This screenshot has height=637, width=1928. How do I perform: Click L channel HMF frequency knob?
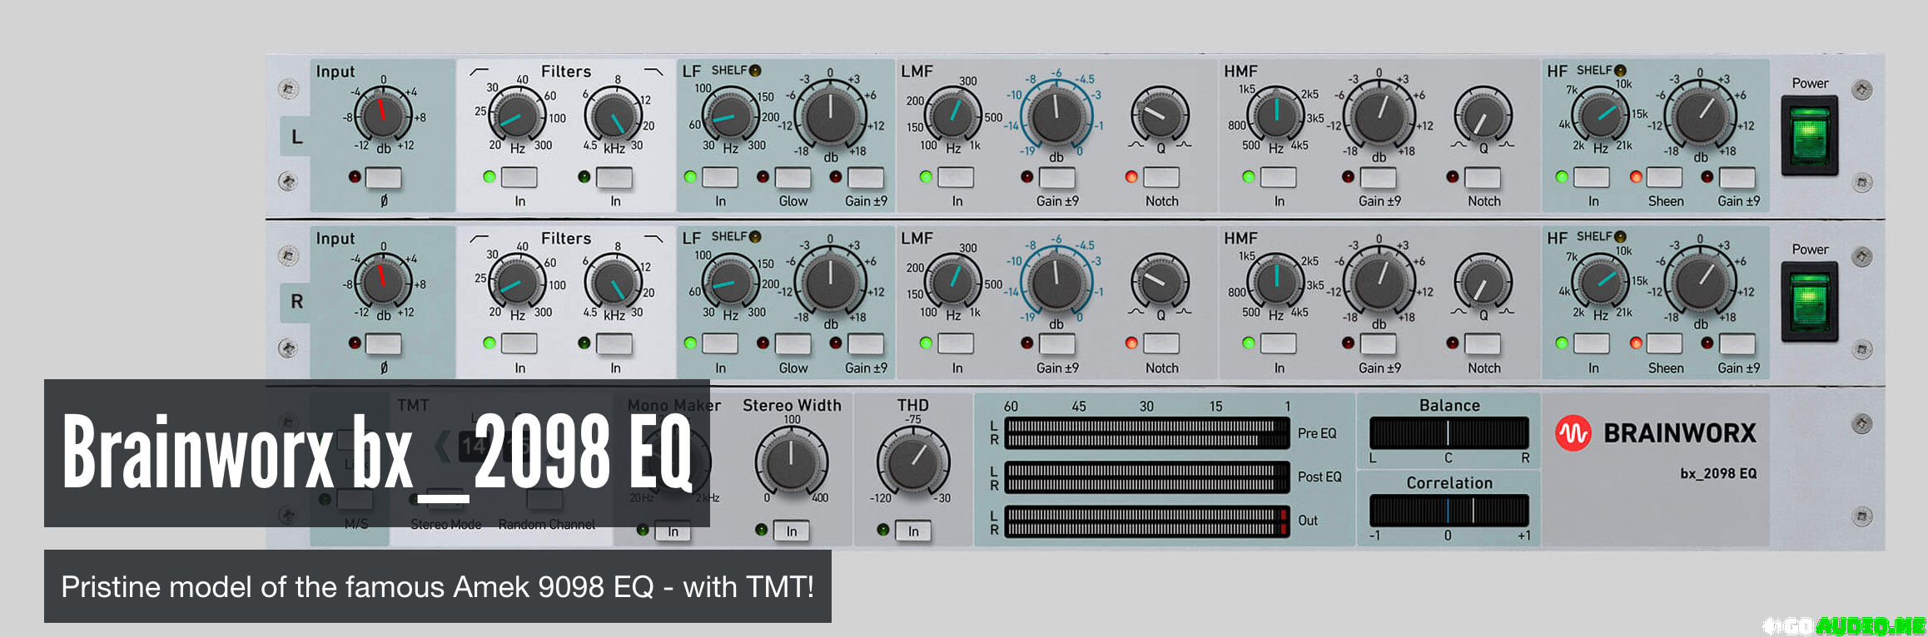(1276, 115)
